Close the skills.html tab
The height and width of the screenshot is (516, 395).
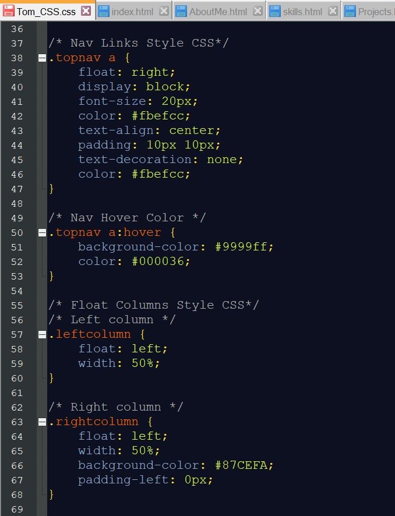click(331, 10)
